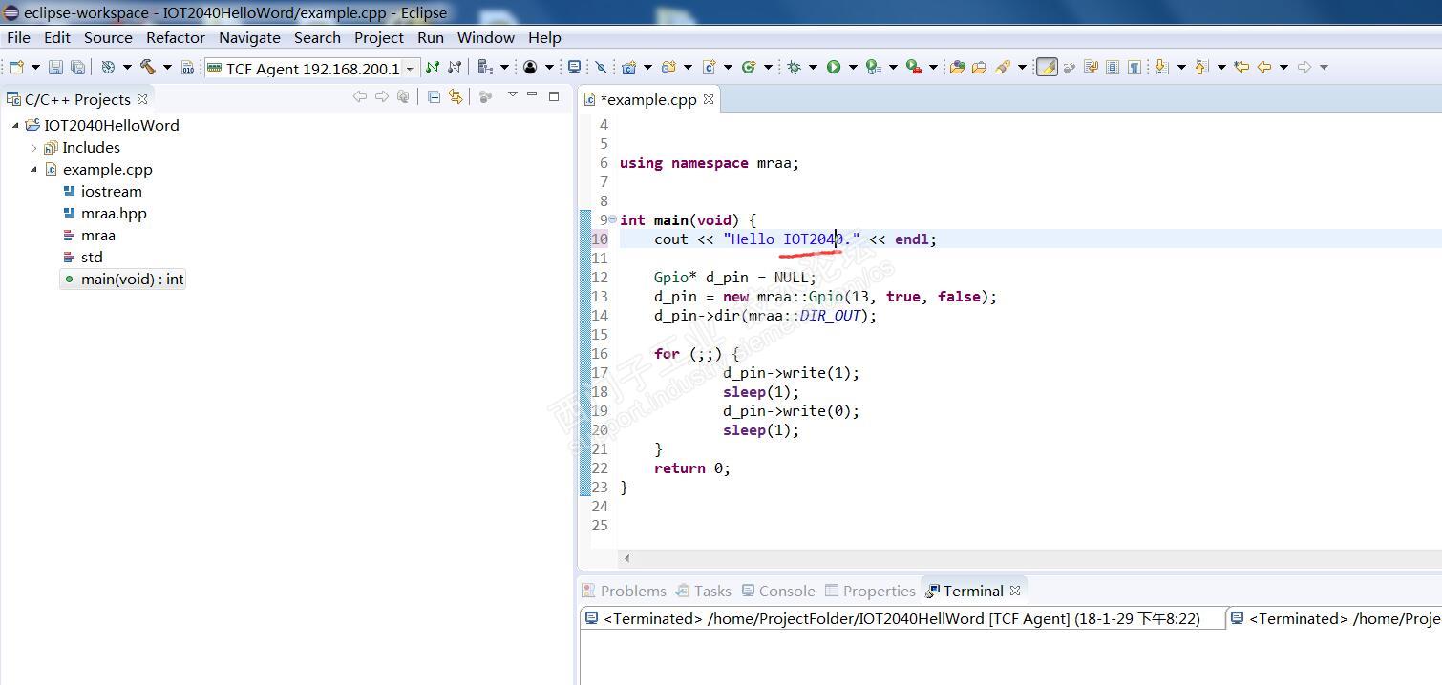
Task: Open dropdown arrow next to Run icon
Action: [x=853, y=67]
